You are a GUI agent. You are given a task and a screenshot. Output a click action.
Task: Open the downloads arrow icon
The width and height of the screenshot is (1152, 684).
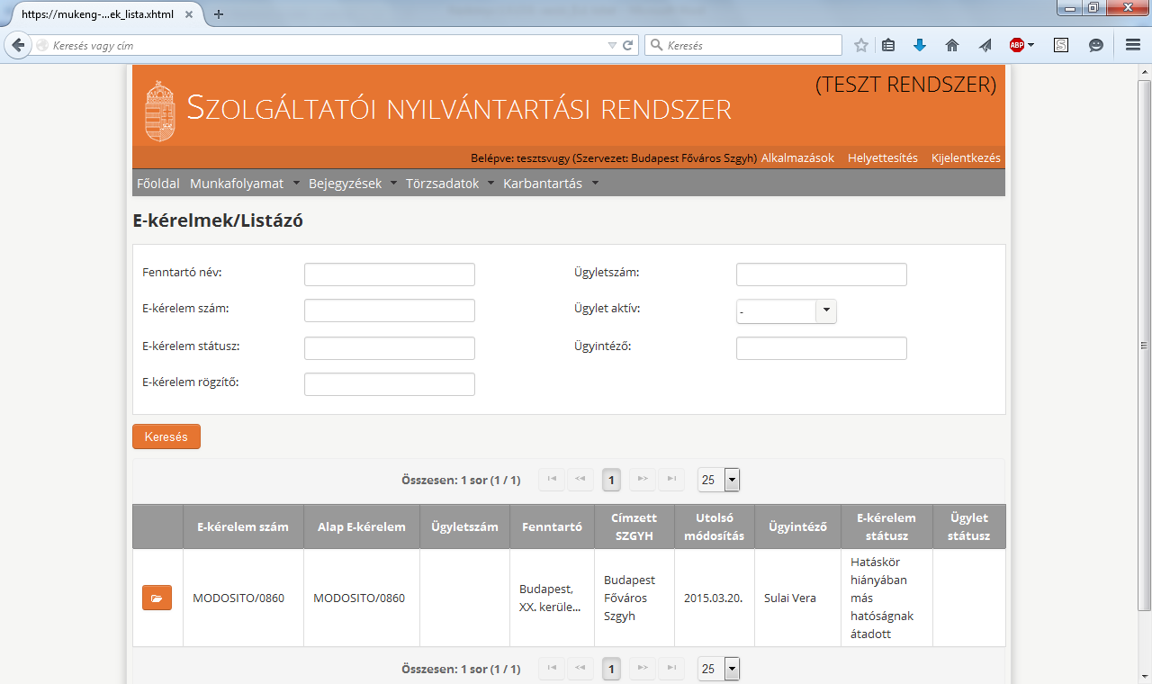click(x=920, y=45)
